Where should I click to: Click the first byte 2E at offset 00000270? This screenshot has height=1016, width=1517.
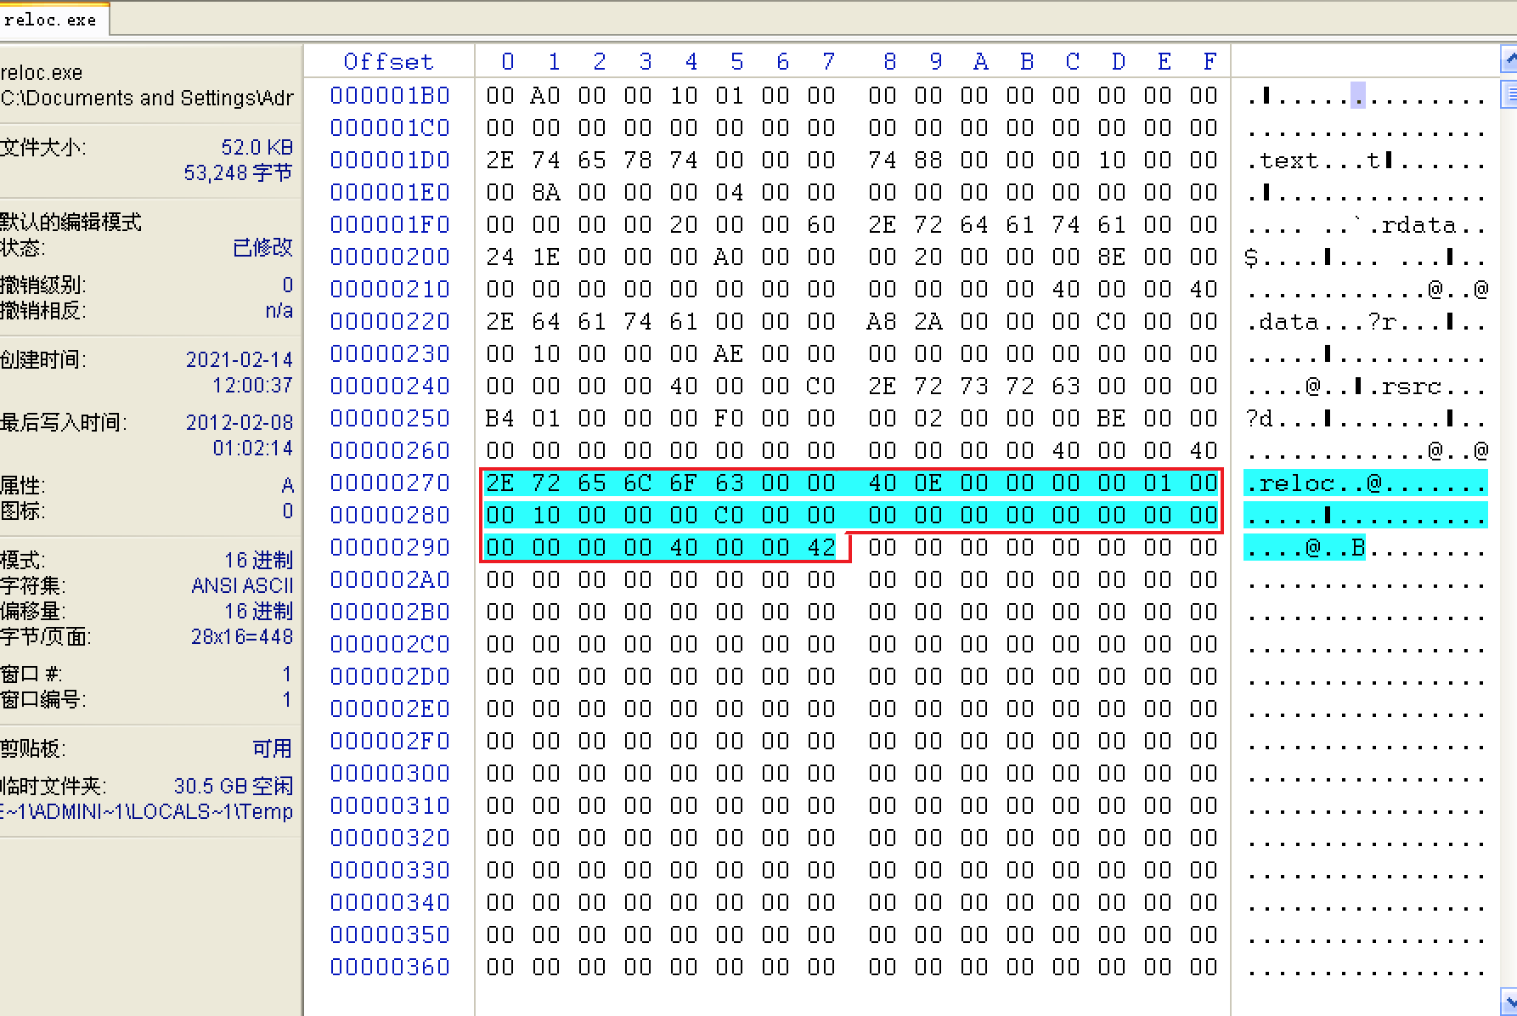click(500, 483)
